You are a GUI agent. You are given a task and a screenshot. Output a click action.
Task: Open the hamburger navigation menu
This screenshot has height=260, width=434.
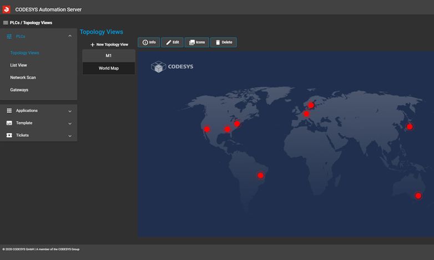point(5,23)
